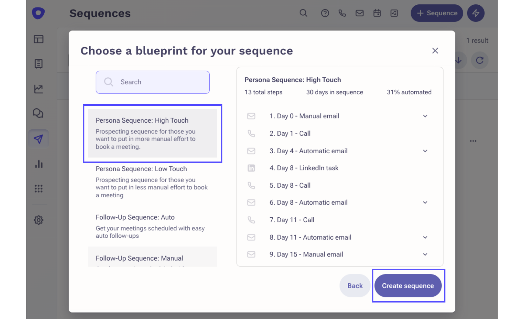
Task: Click step text '2. Day 1 - Call'
Action: (x=290, y=134)
